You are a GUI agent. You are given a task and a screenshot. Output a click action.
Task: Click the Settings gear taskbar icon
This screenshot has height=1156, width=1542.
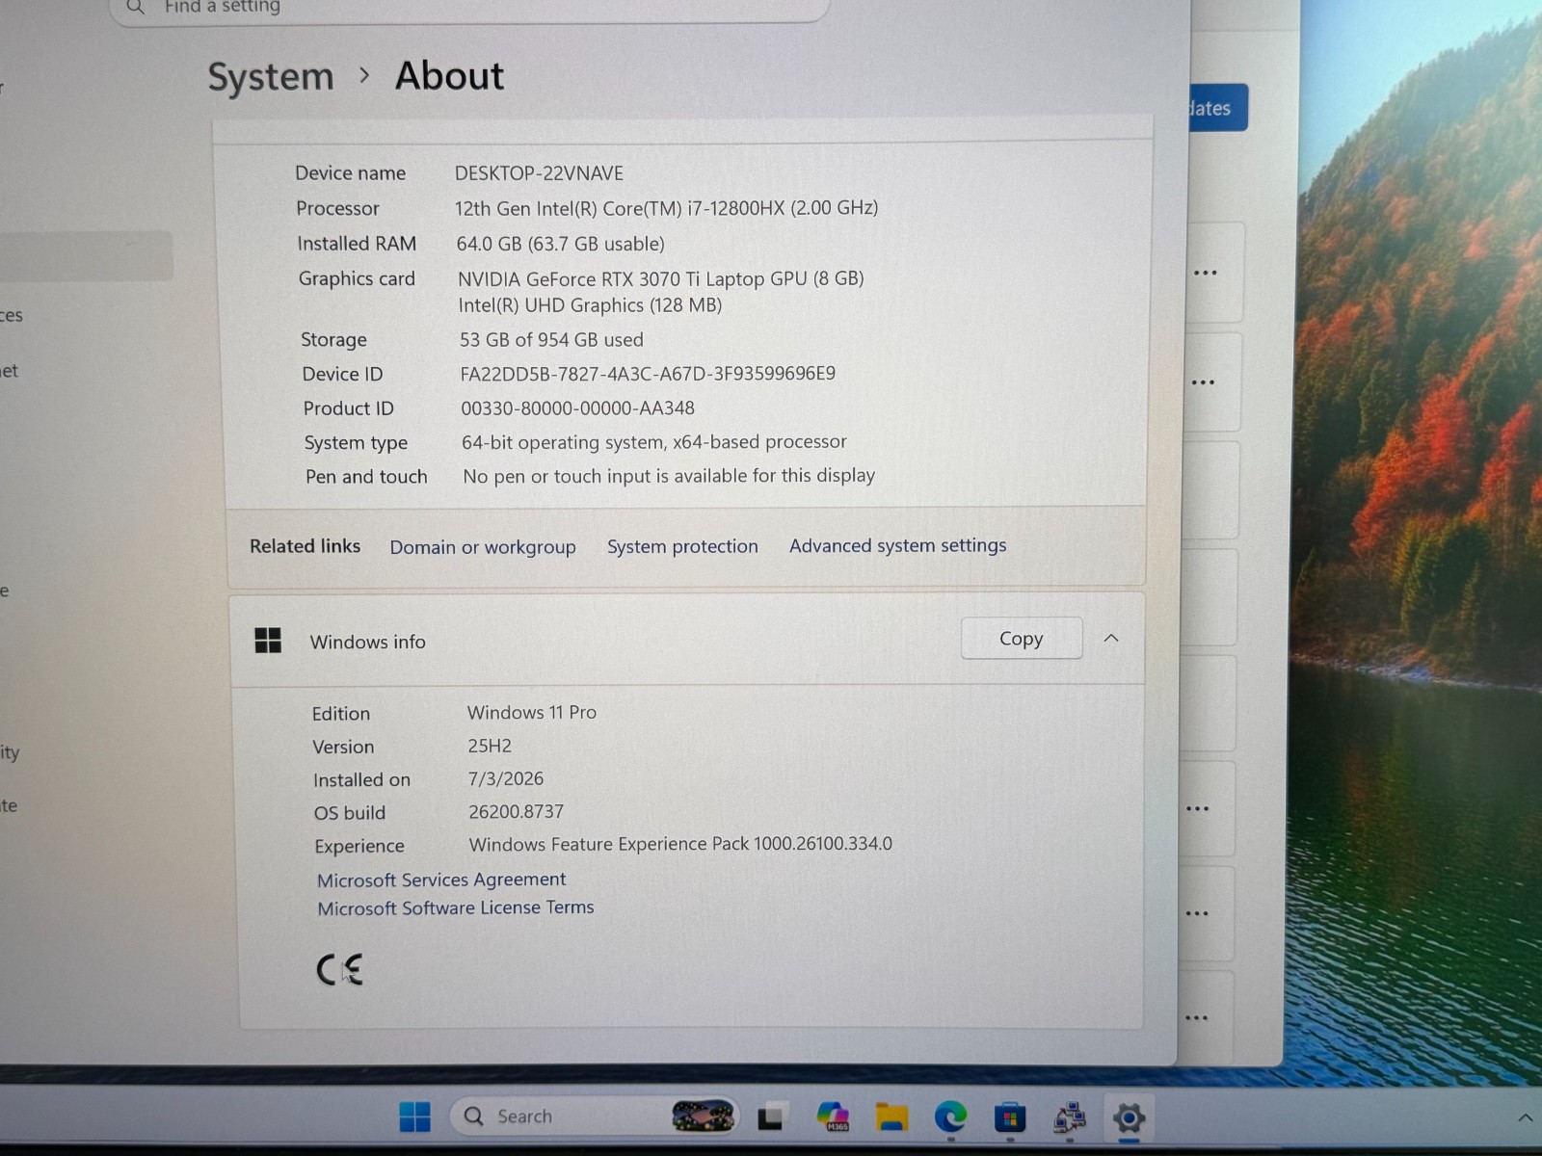coord(1129,1117)
